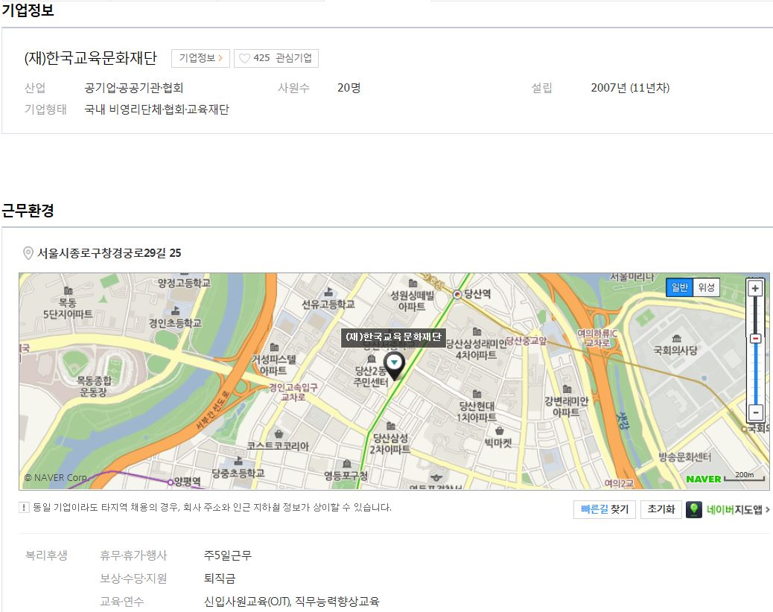This screenshot has height=612, width=773.
Task: Zoom out the map with minus button
Action: [x=756, y=412]
